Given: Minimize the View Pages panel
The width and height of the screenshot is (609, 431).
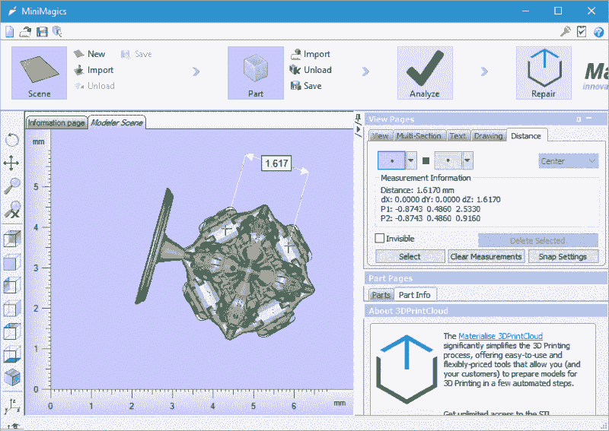Looking at the screenshot, I should coord(589,119).
